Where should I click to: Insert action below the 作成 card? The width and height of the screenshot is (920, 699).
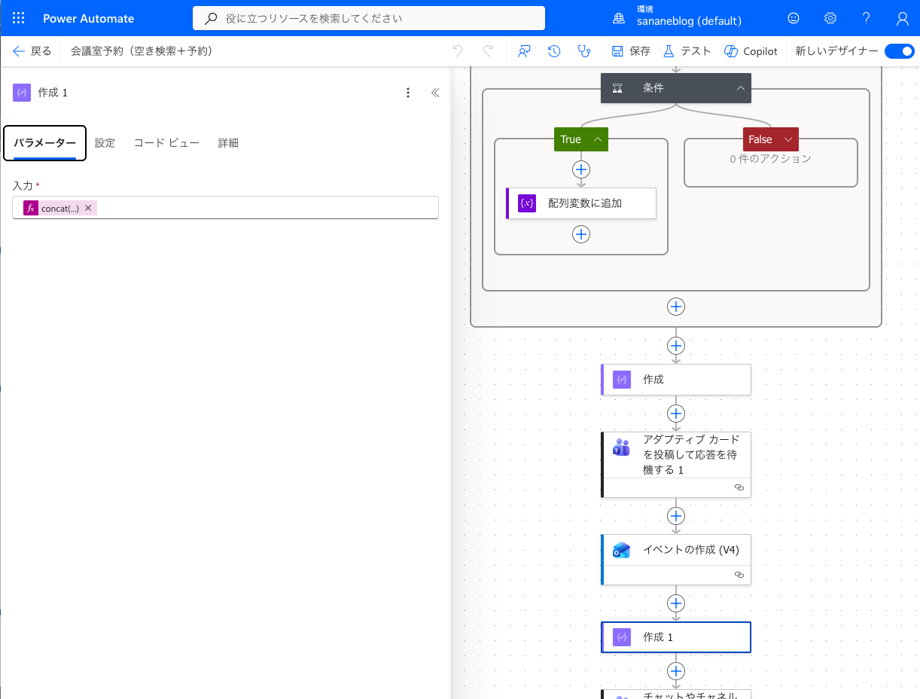(676, 414)
